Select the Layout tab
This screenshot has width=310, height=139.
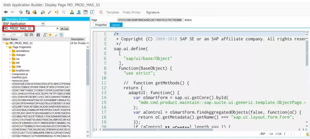[116, 25]
